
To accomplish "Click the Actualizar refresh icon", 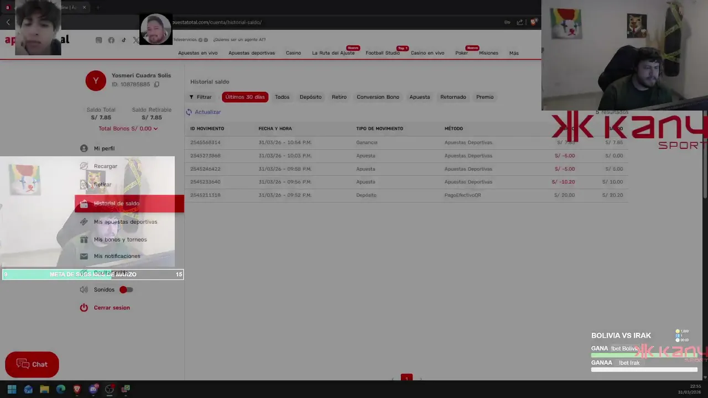I will point(189,112).
